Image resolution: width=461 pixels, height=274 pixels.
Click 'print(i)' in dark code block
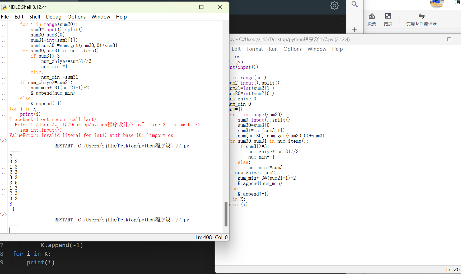[41, 262]
